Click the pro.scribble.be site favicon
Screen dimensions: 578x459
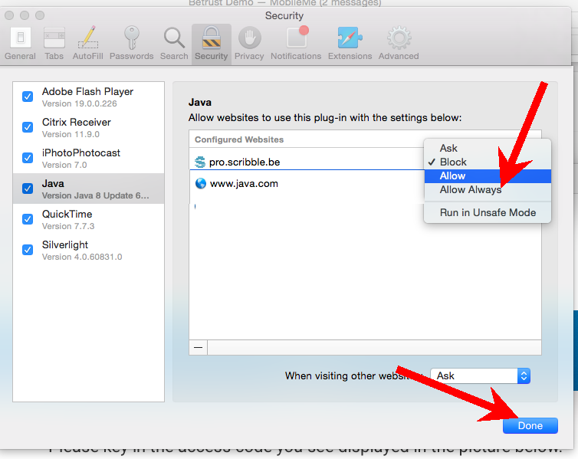(200, 162)
